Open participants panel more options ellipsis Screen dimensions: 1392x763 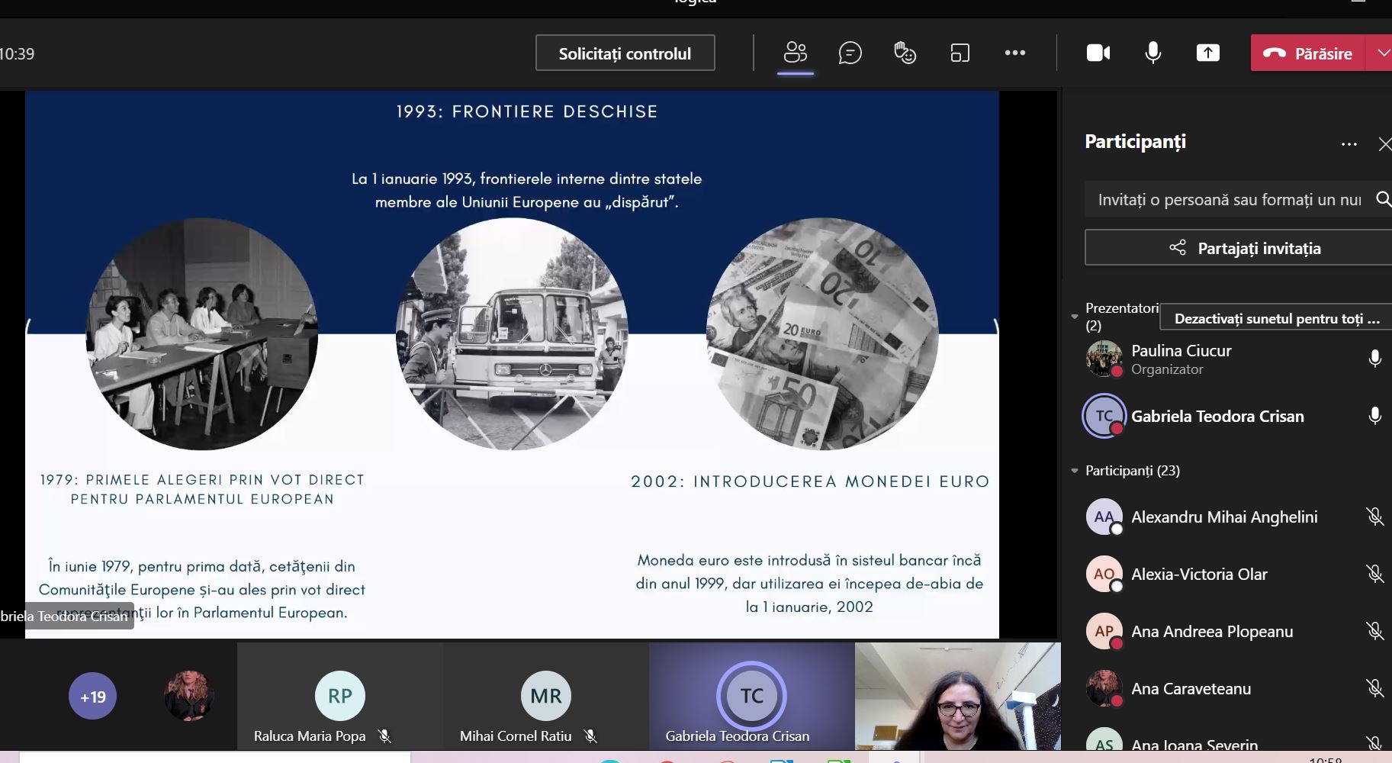(x=1349, y=144)
